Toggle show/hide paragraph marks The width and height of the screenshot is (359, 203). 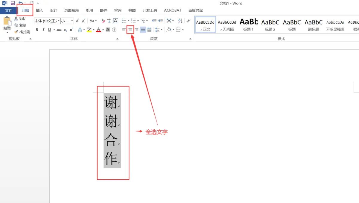coord(188,21)
